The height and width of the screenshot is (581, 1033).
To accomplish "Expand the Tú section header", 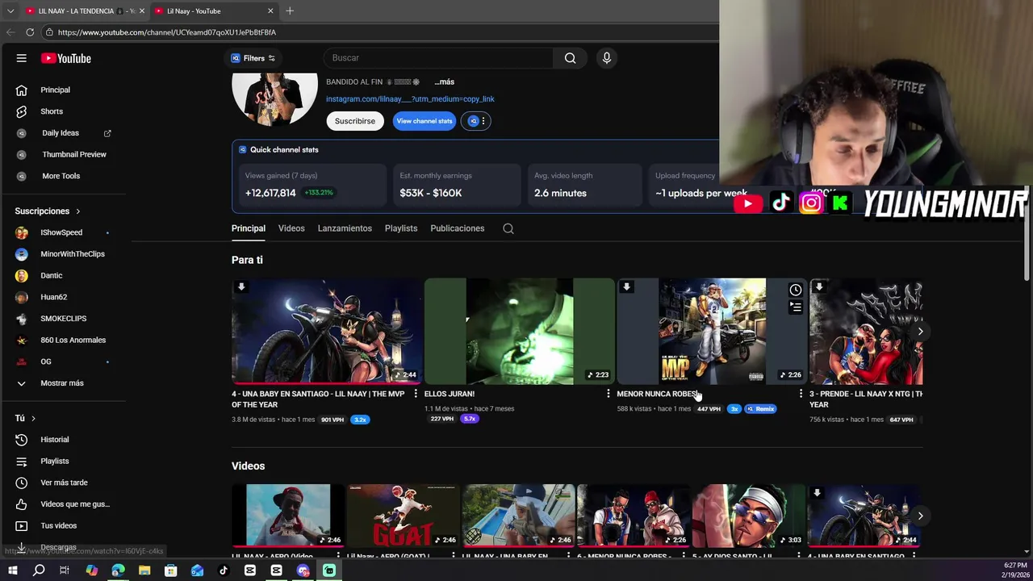I will 25,418.
